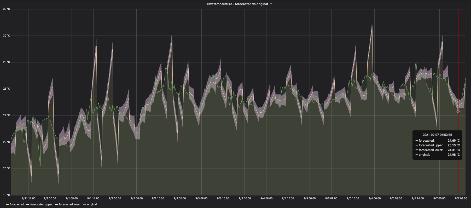Click the '24 °C' y-axis label
471x208 pixels.
pos(7,115)
